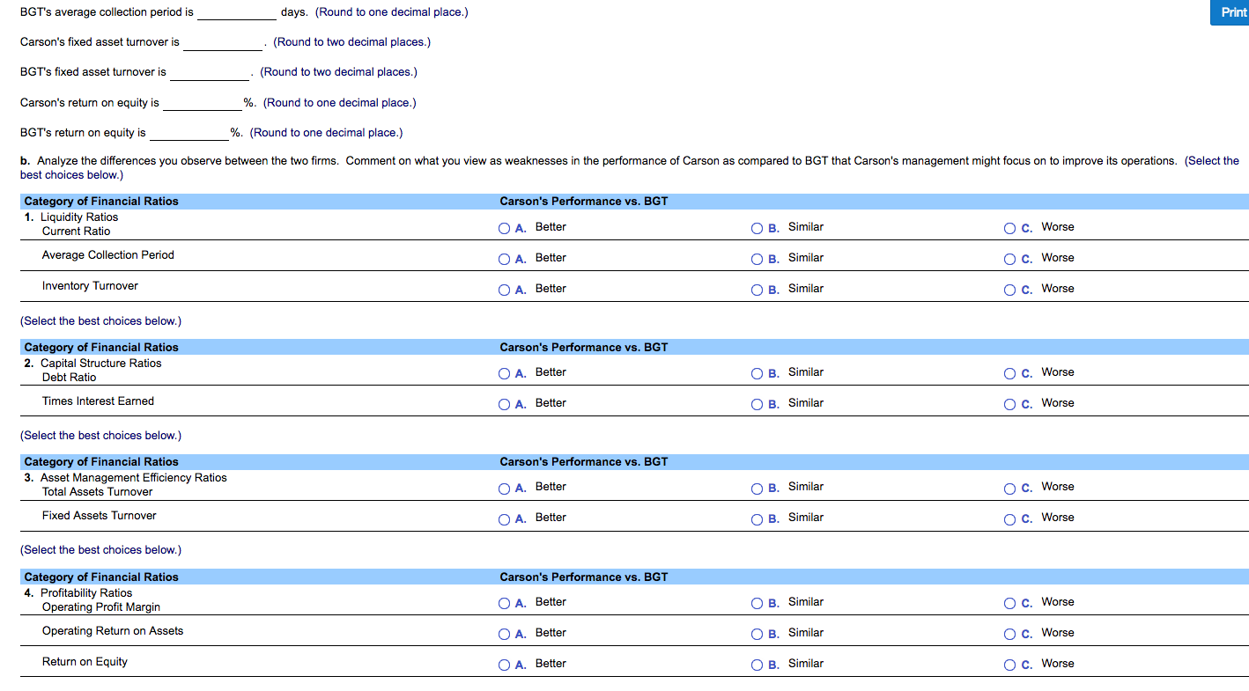This screenshot has width=1249, height=691.
Task: Select Worse for Operating Profit Margin
Action: 1010,603
